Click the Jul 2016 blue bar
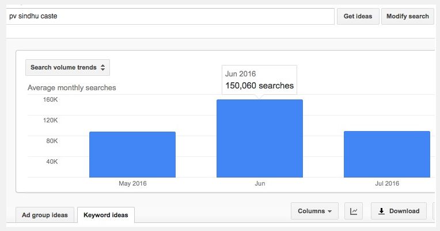Screen dimensions: 440x231 tap(386, 154)
